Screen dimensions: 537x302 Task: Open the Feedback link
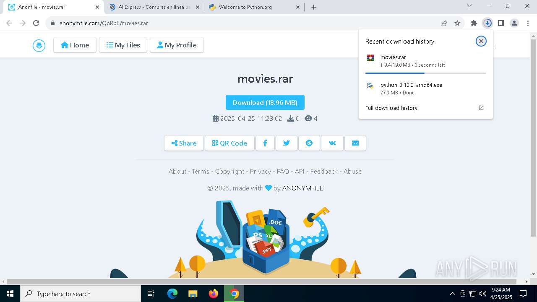click(x=324, y=171)
